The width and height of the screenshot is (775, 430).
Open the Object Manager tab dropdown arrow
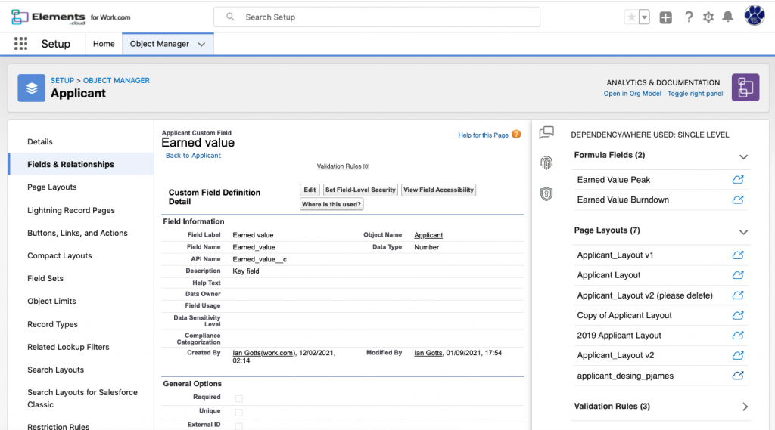click(201, 45)
